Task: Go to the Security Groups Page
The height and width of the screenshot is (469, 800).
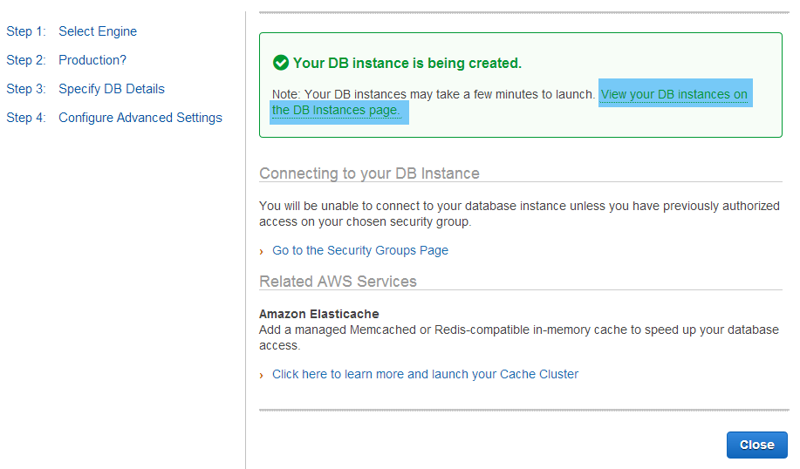Action: [x=360, y=250]
